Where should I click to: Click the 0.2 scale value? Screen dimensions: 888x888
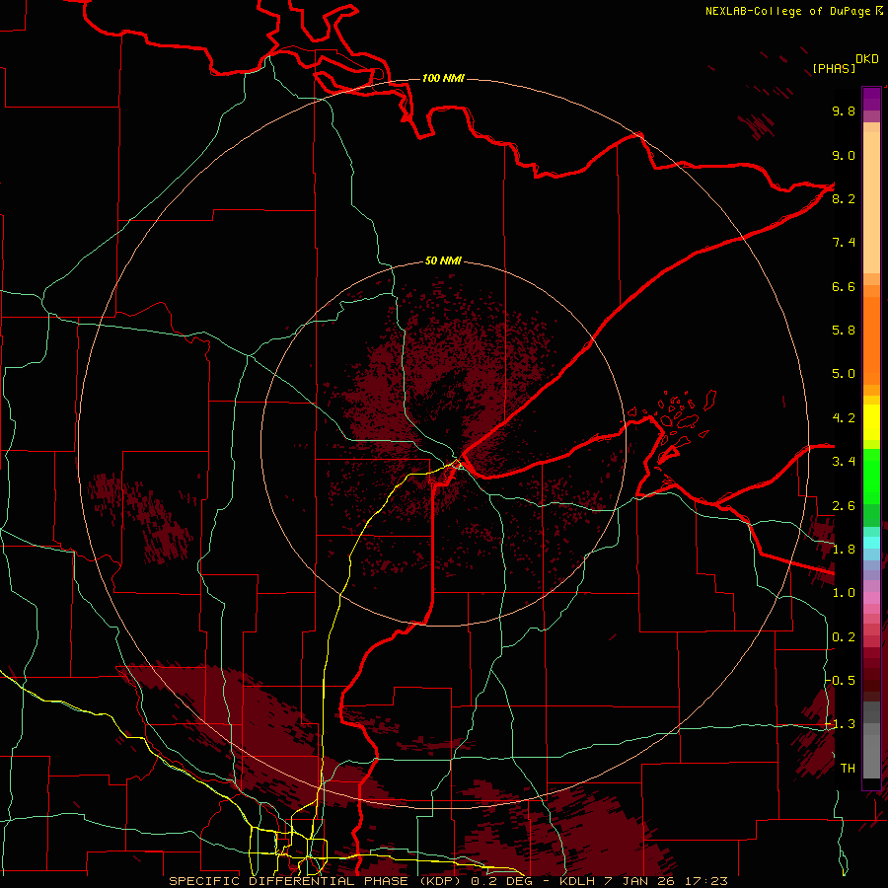pyautogui.click(x=844, y=637)
